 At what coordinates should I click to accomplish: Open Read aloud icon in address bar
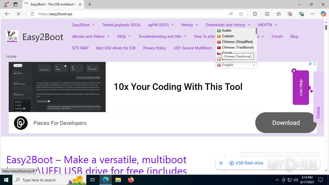pyautogui.click(x=231, y=14)
